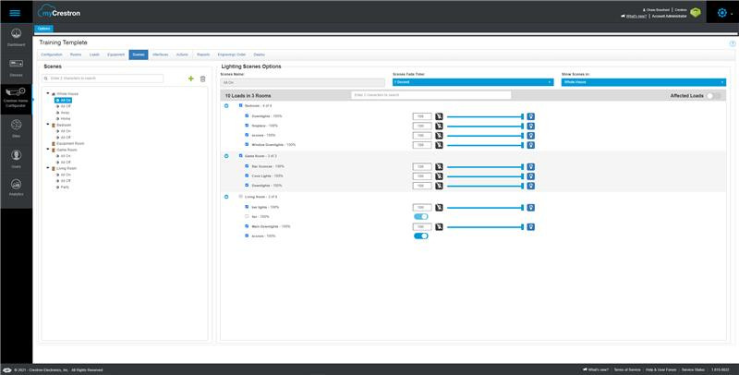Uncheck the Bedroom room checkbox
Image resolution: width=739 pixels, height=375 pixels.
(241, 105)
